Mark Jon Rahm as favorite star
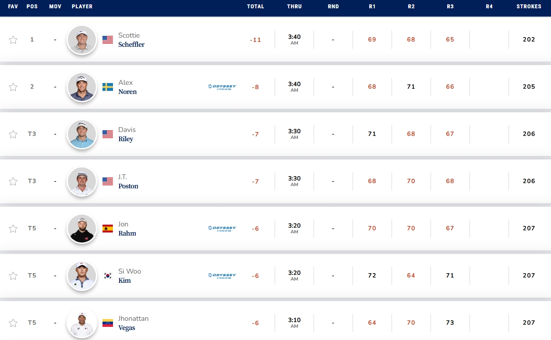The image size is (551, 340). pyautogui.click(x=13, y=229)
